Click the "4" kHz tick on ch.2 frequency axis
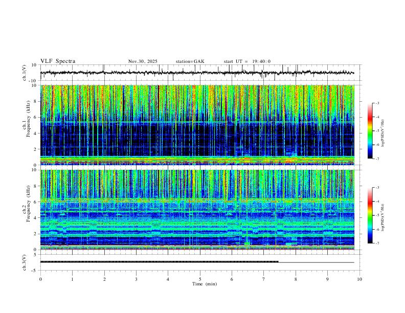This screenshot has height=313, width=405. [36, 218]
